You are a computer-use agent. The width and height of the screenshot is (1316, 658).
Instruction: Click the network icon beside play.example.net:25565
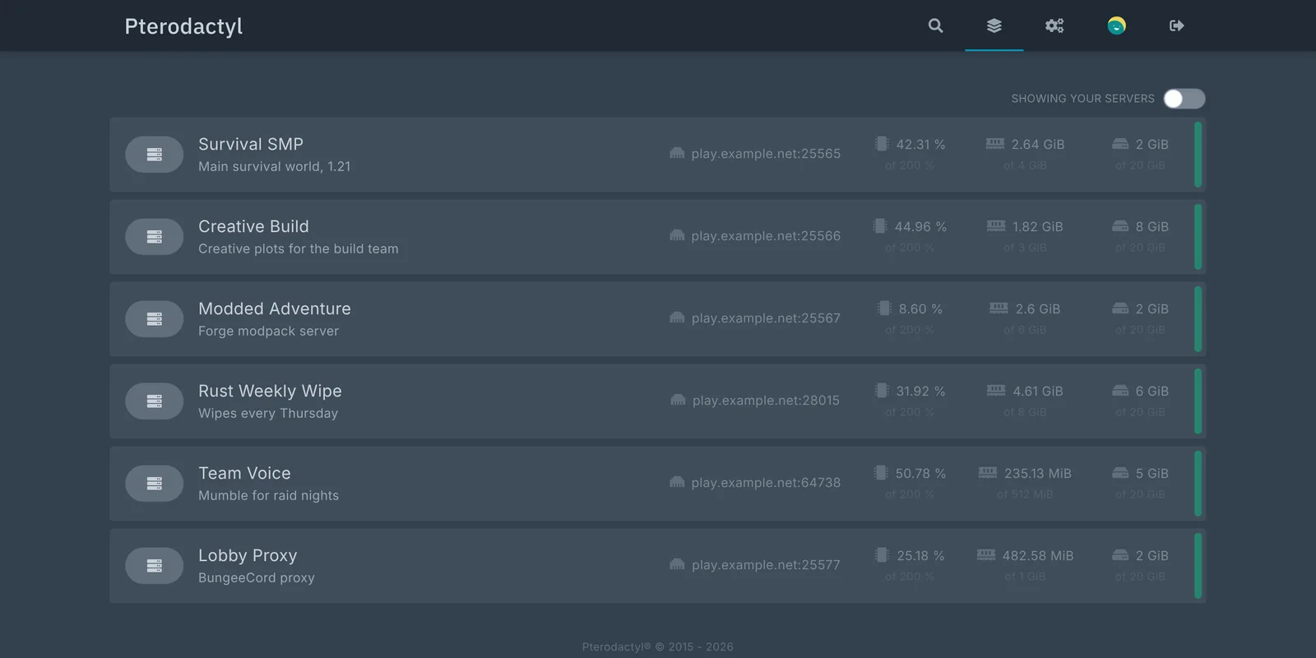pyautogui.click(x=677, y=153)
